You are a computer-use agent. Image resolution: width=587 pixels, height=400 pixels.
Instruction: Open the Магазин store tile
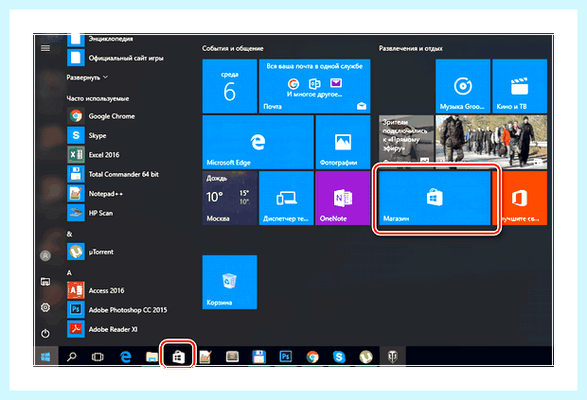tap(435, 198)
